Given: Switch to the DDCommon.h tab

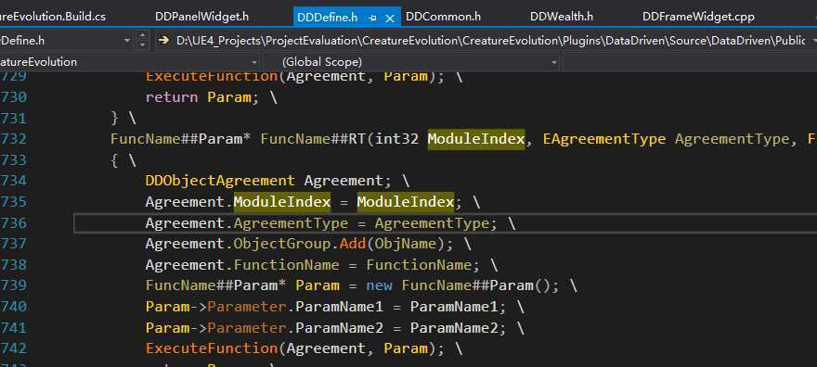Looking at the screenshot, I should [x=443, y=17].
